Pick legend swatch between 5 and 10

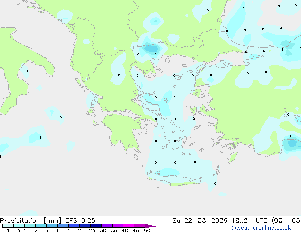point(52,226)
